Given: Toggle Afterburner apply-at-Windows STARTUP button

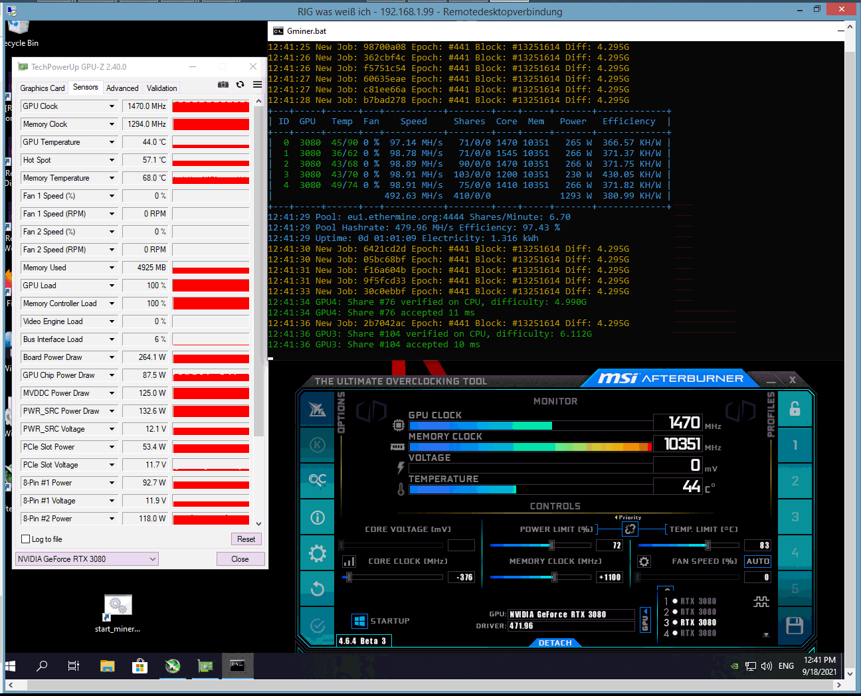Looking at the screenshot, I should [x=359, y=621].
